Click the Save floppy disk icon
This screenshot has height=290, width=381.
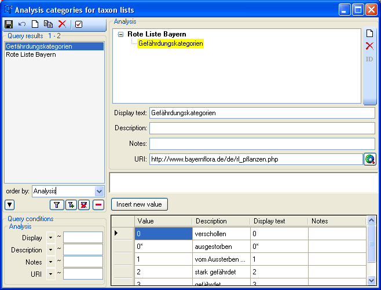tap(9, 24)
